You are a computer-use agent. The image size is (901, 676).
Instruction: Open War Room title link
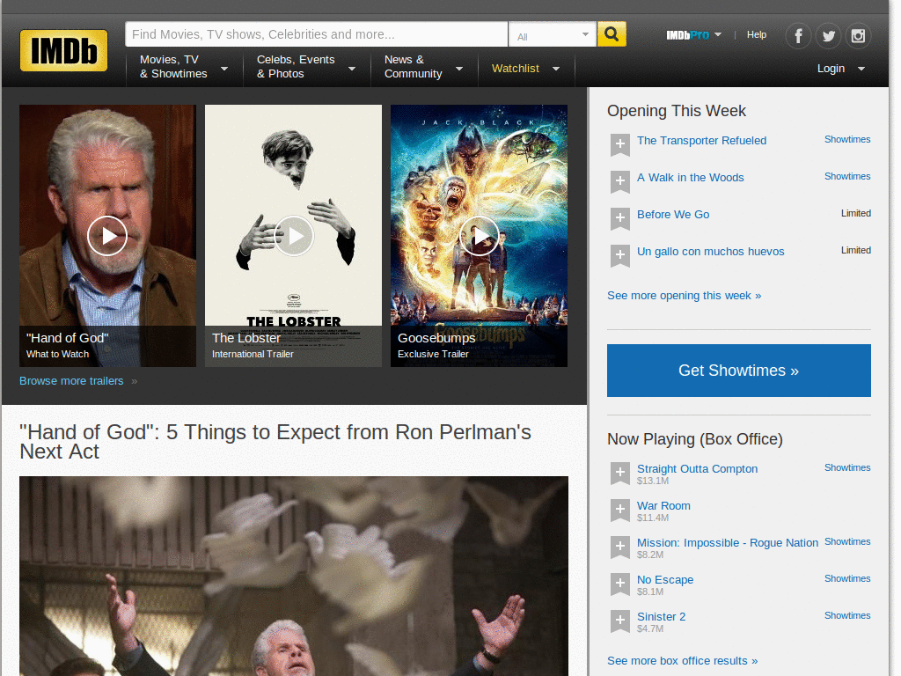[663, 506]
